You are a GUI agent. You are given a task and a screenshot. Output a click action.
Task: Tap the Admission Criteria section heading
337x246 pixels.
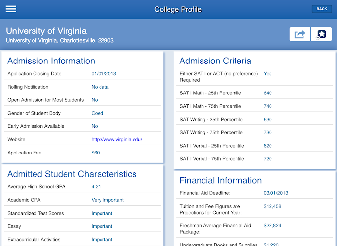coord(215,61)
